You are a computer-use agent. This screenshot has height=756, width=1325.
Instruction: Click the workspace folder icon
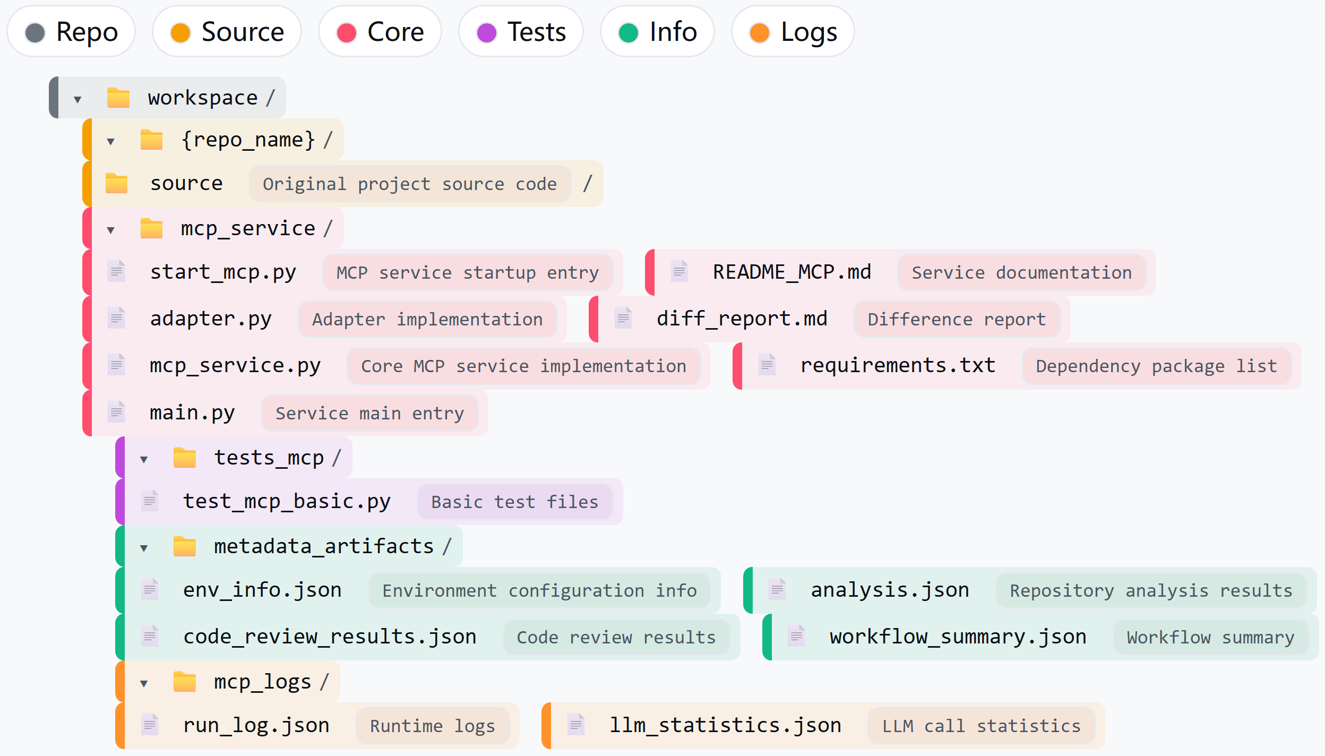(118, 98)
